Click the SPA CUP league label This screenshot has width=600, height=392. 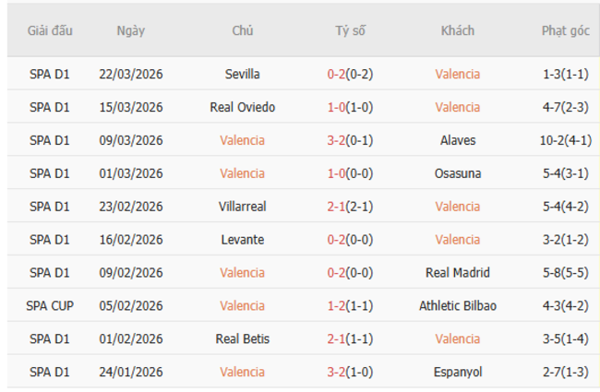point(50,306)
